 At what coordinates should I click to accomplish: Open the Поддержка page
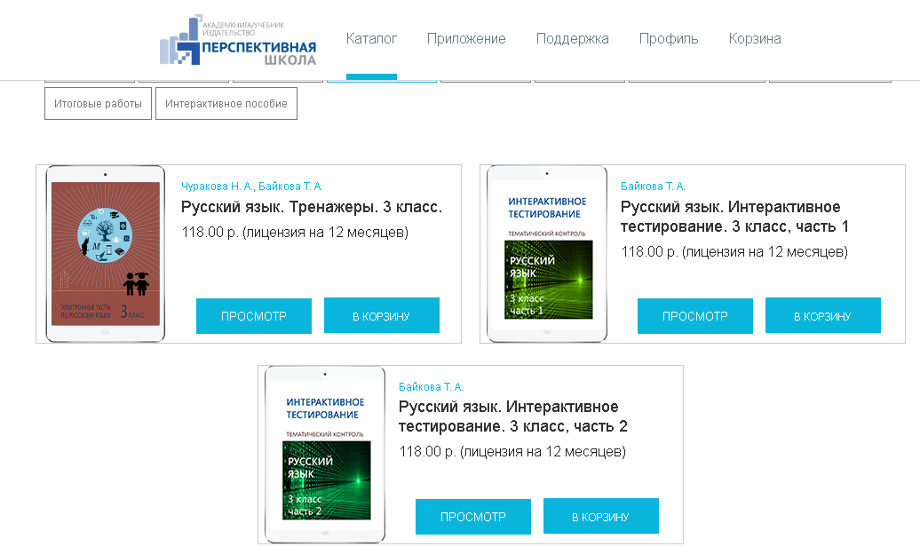pyautogui.click(x=572, y=39)
